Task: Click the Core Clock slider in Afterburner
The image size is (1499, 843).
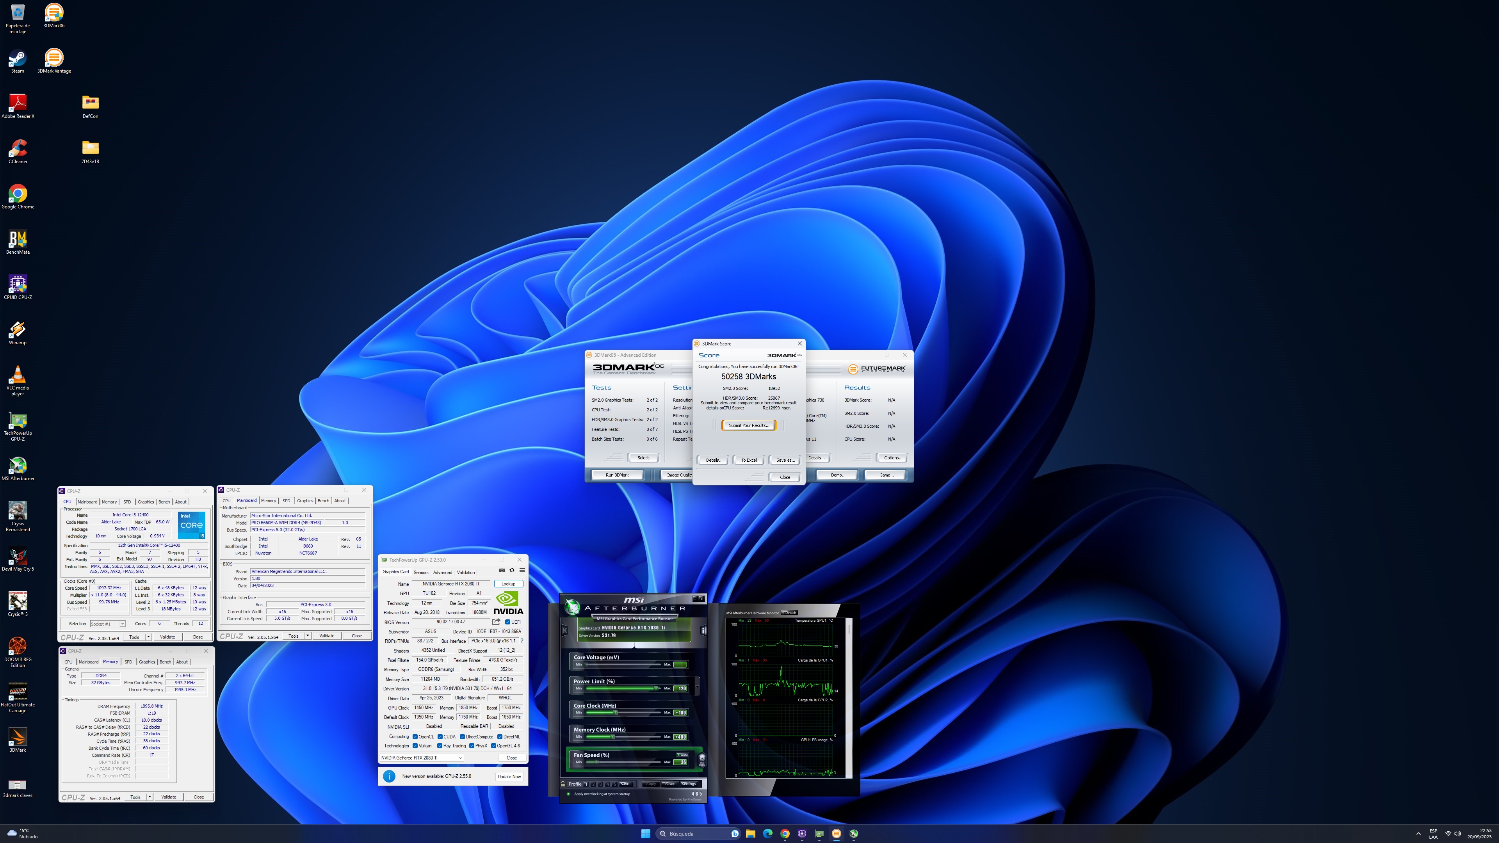Action: tap(623, 713)
